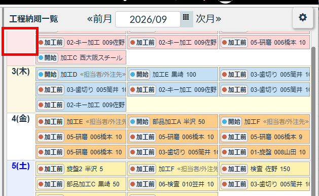Click 加工前 badge on 旋盤2 半沢 5
The image size is (319, 196).
click(x=51, y=169)
